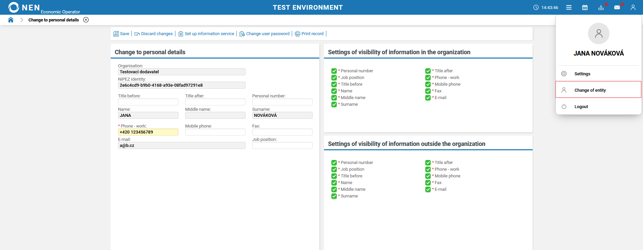Toggle Job position checkbox outside the organization
This screenshot has width=643, height=250.
(x=334, y=169)
